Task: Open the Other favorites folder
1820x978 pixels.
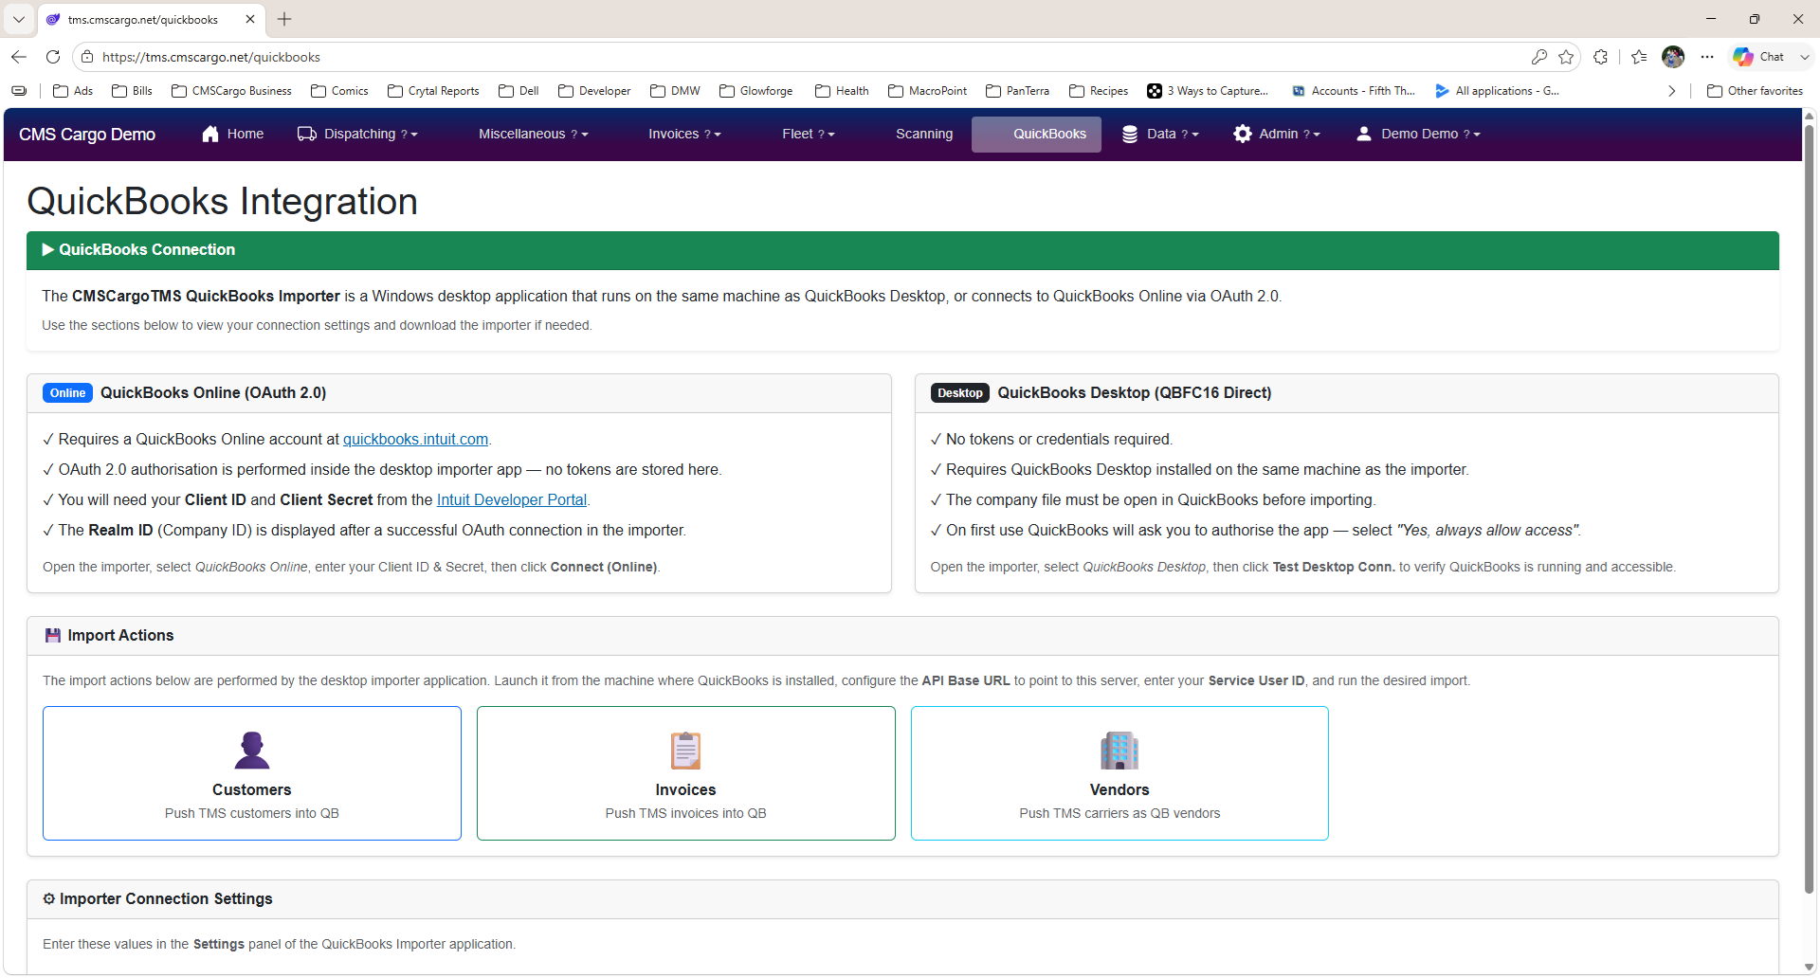Action: click(x=1755, y=91)
